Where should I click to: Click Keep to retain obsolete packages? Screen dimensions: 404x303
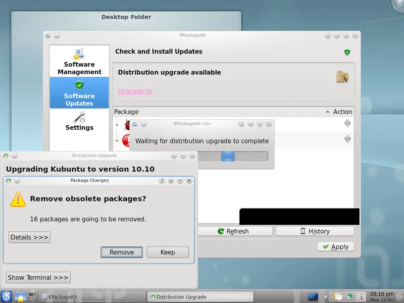(168, 252)
